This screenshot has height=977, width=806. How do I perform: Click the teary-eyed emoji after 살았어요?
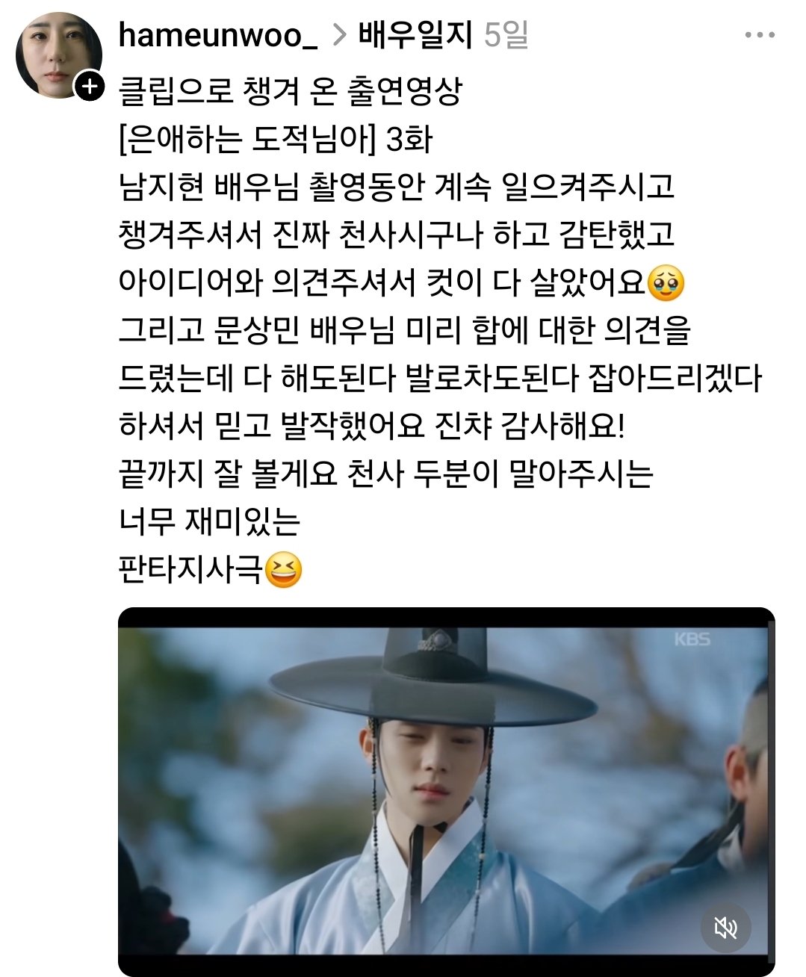(x=666, y=283)
